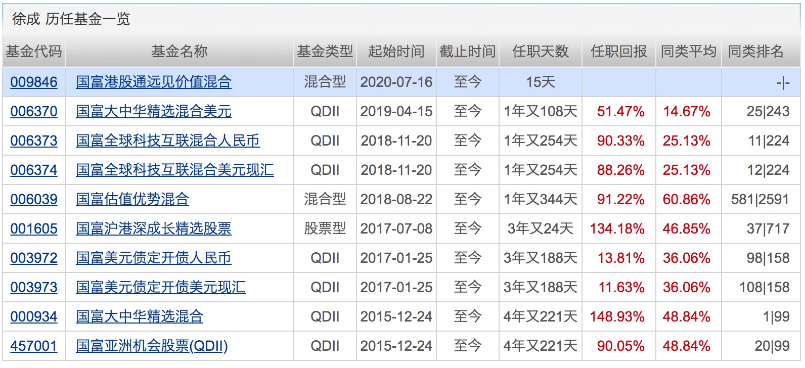The height and width of the screenshot is (368, 805).
Task: Select the category average 46.85%
Action: click(687, 228)
